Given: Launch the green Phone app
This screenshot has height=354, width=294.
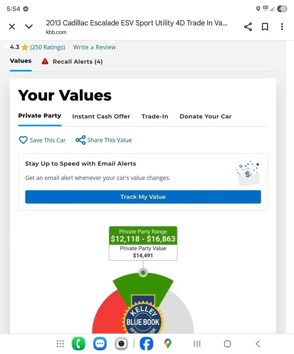Looking at the screenshot, I should point(79,344).
